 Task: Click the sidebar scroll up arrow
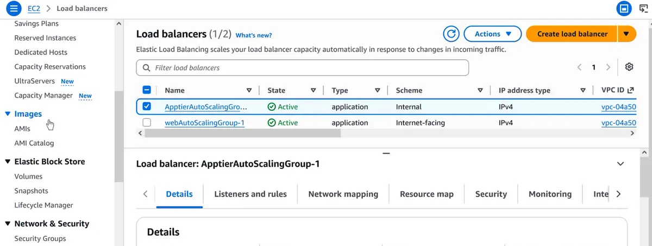pyautogui.click(x=119, y=23)
